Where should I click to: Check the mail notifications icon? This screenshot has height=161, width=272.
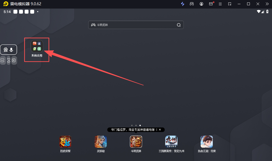click(x=211, y=4)
